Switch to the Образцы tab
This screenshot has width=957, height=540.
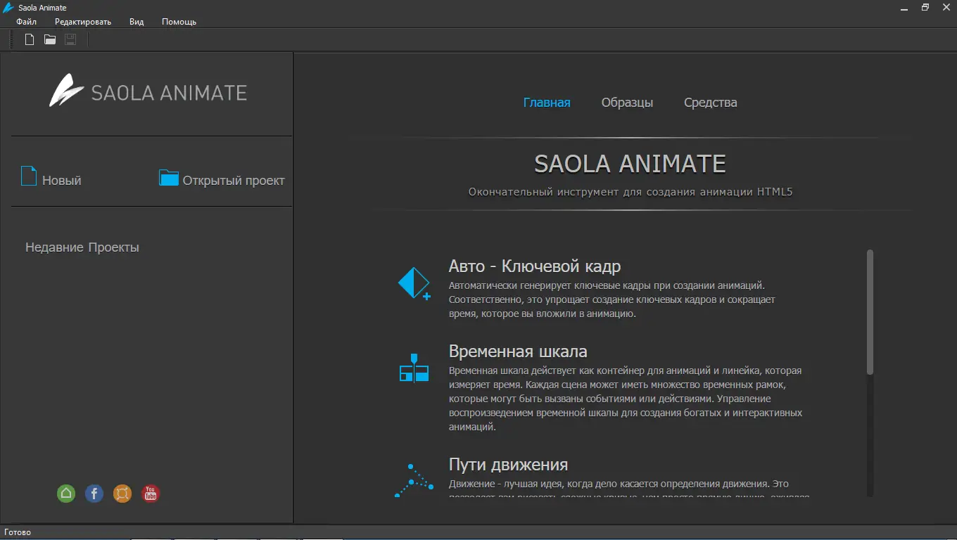[627, 103]
